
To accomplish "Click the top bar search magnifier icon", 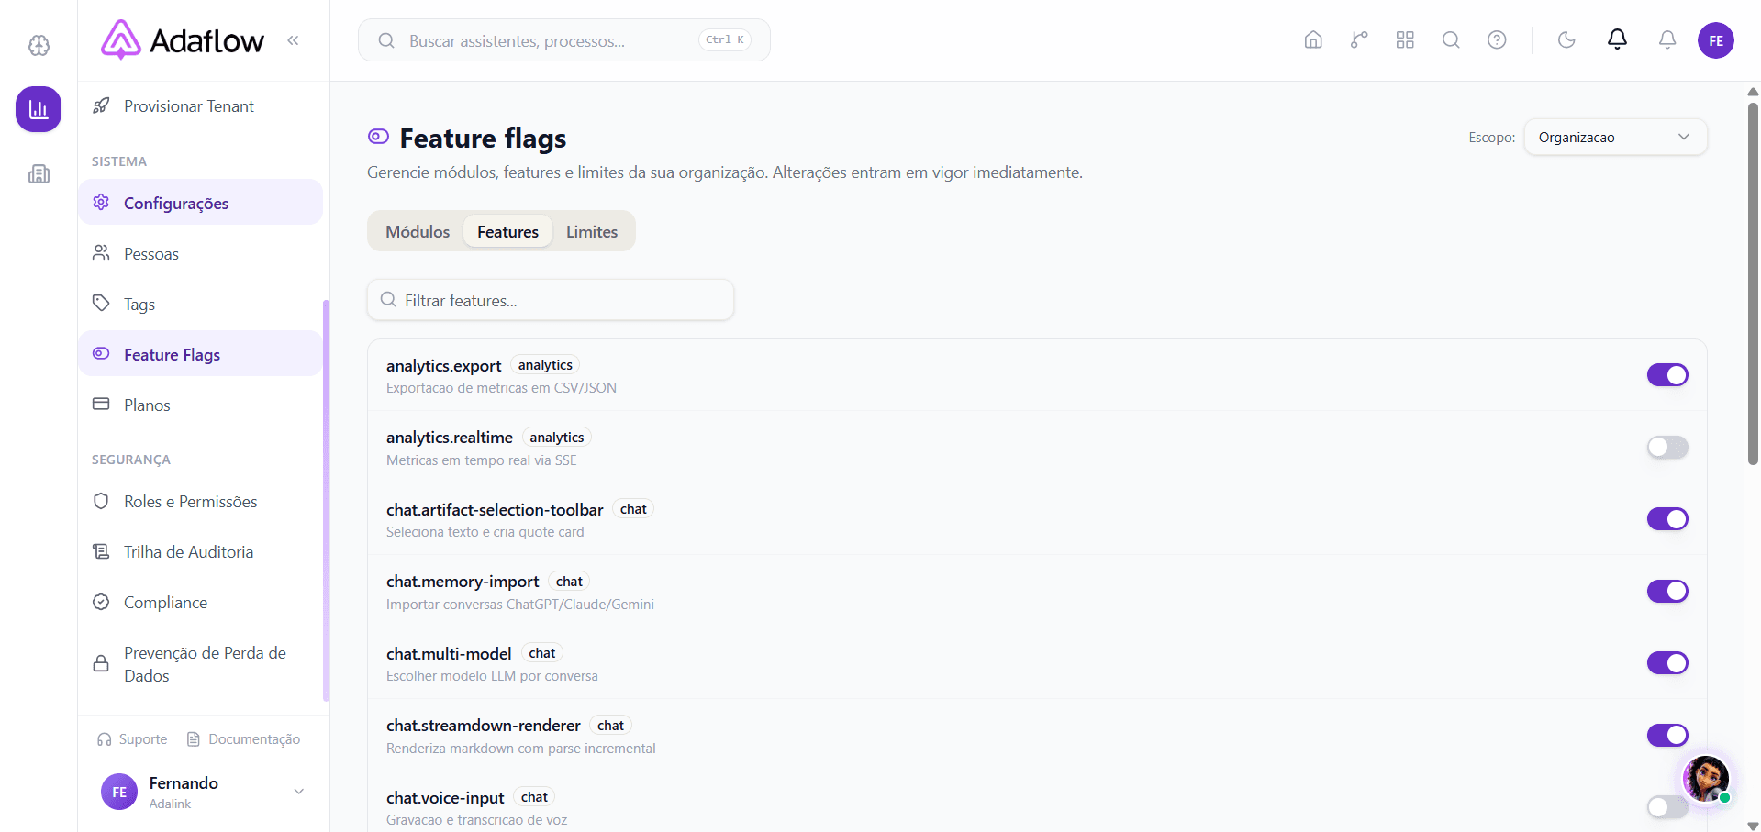I will (1451, 39).
